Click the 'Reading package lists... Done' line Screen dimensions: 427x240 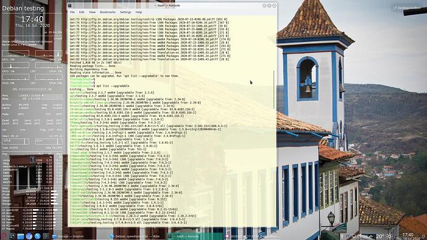point(93,66)
